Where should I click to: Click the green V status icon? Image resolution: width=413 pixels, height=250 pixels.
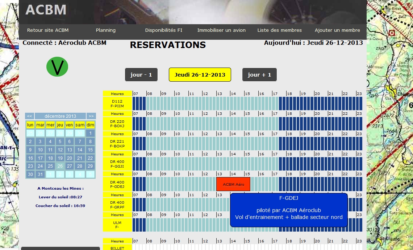[x=57, y=66]
